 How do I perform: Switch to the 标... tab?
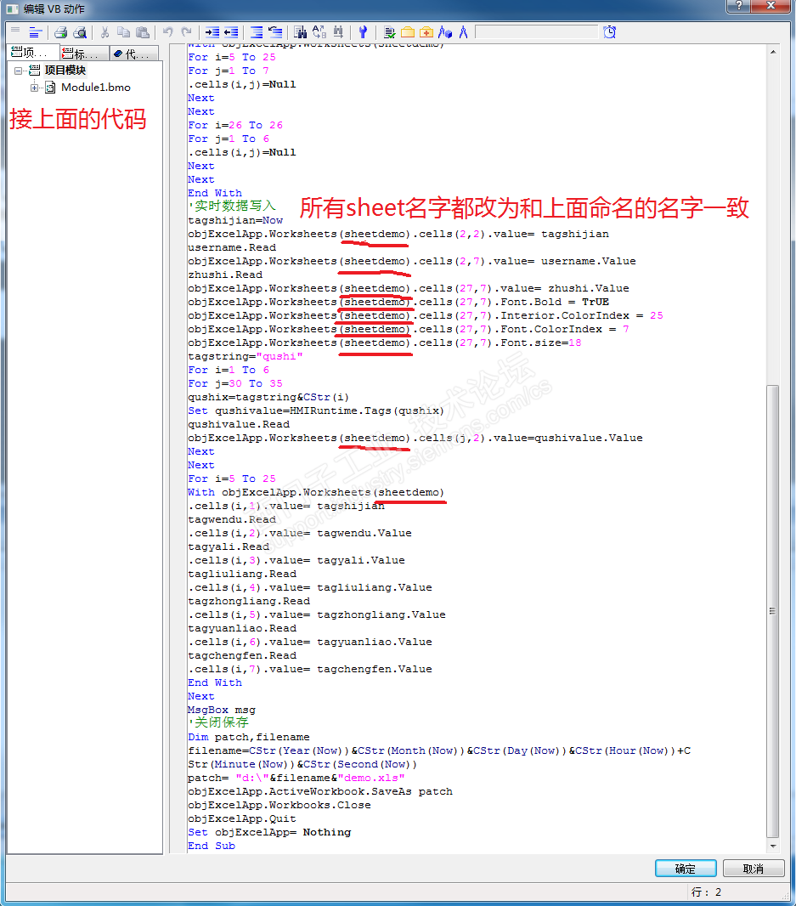[x=84, y=54]
